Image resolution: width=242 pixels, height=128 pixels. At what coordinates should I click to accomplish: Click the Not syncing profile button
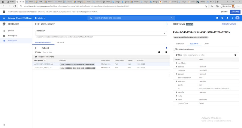[x=228, y=6]
